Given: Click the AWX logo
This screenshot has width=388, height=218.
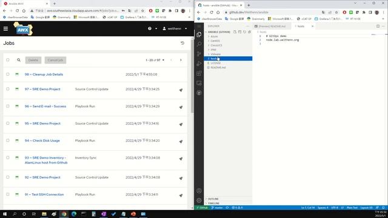Looking at the screenshot, I should click(23, 29).
